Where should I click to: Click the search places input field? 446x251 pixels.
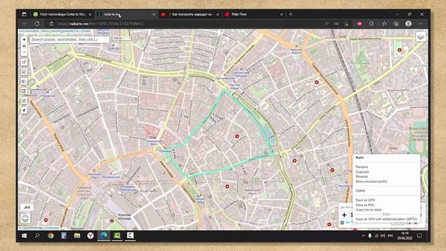click(x=70, y=40)
